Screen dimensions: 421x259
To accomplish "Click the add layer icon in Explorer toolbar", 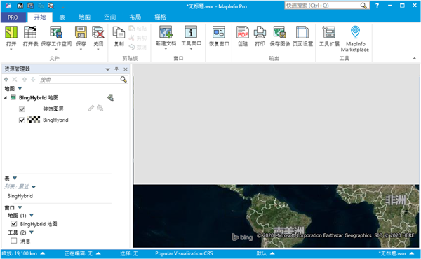I will (x=6, y=80).
